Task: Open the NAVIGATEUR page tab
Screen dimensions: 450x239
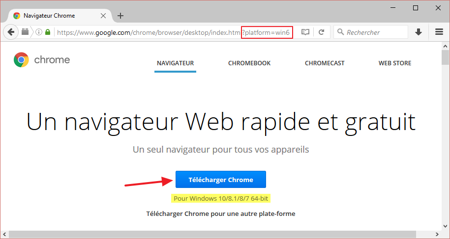Action: 176,63
